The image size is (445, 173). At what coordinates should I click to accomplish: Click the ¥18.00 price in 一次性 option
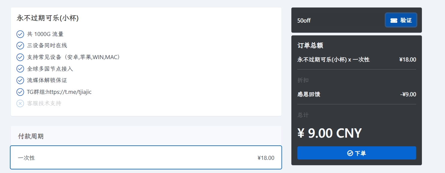266,158
